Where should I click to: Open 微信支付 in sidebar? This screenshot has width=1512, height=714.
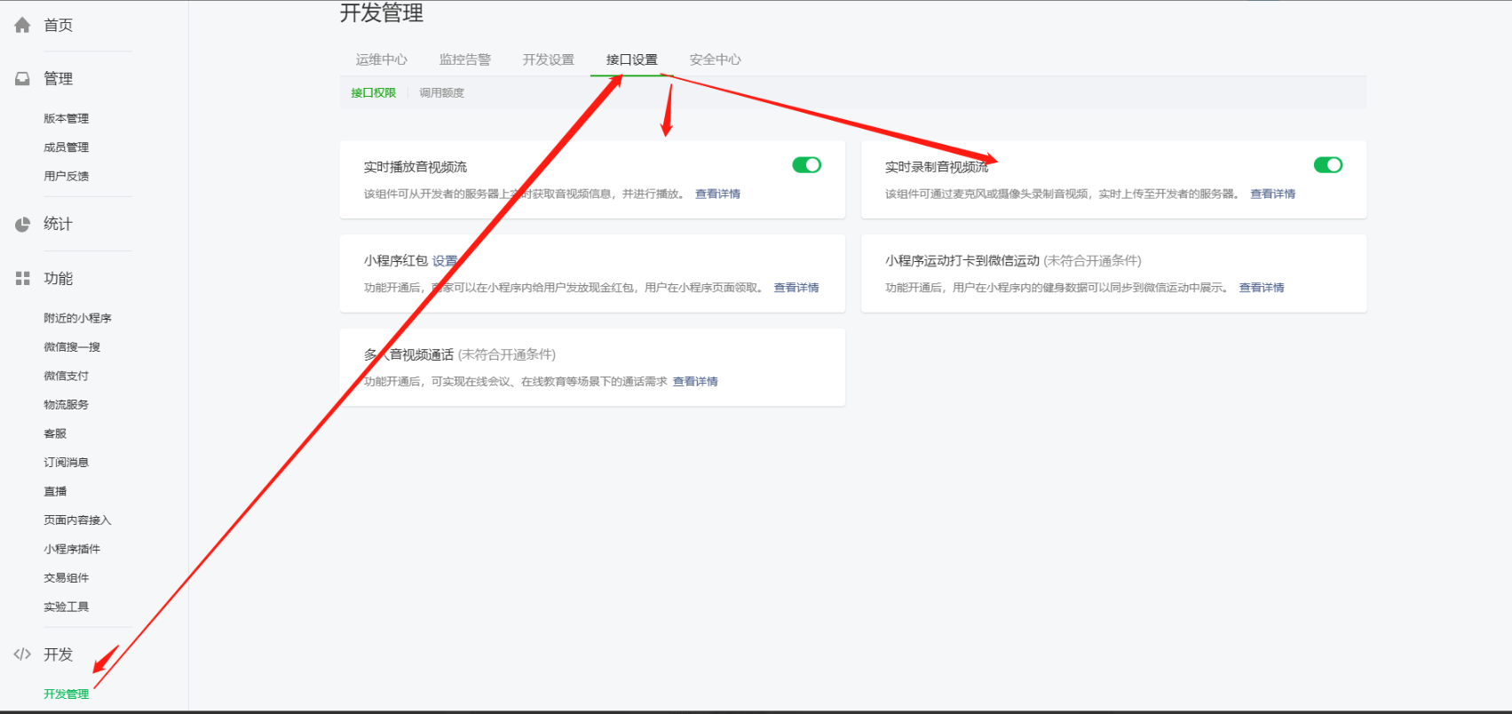[67, 376]
